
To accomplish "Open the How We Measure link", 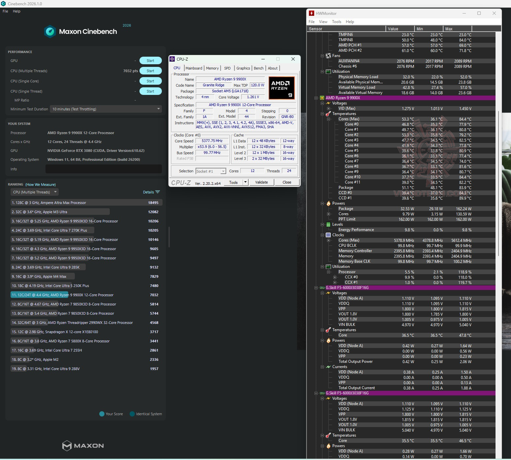I will point(41,185).
